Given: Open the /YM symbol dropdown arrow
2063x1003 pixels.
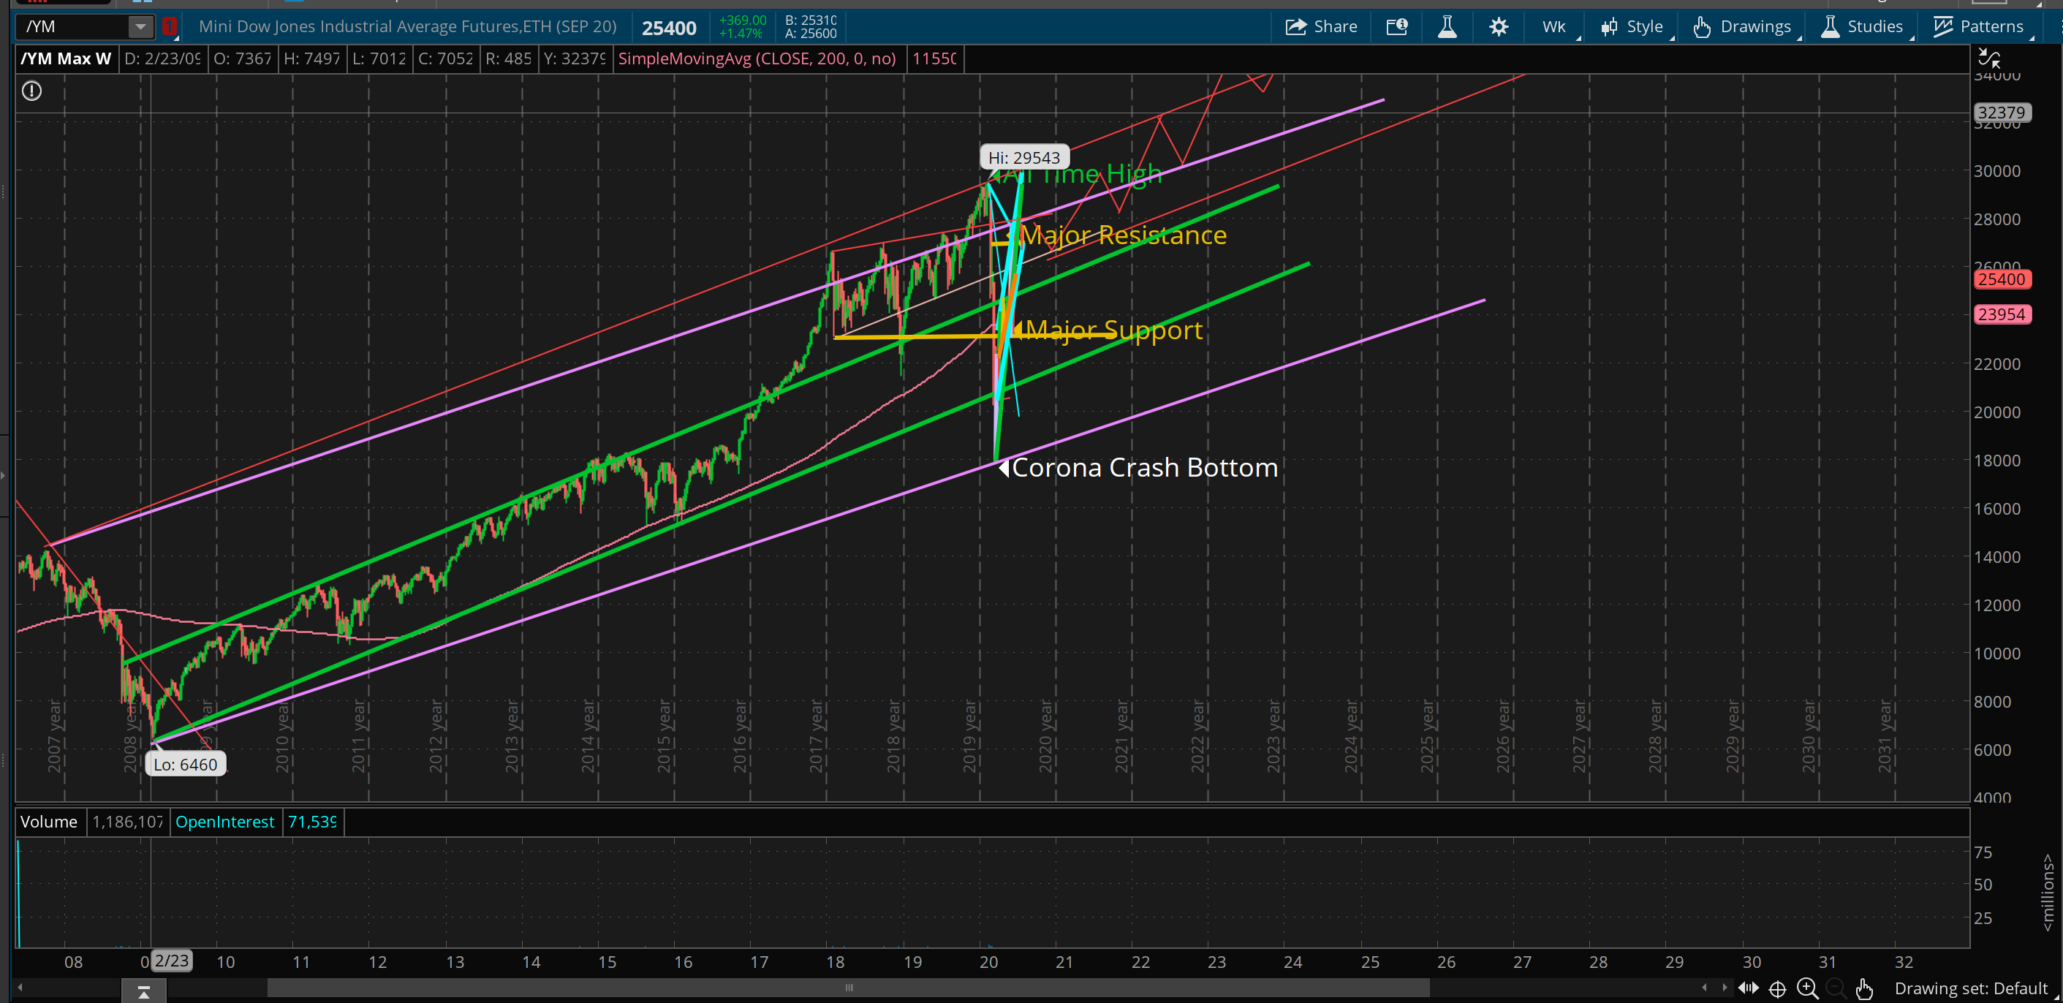Looking at the screenshot, I should click(140, 26).
